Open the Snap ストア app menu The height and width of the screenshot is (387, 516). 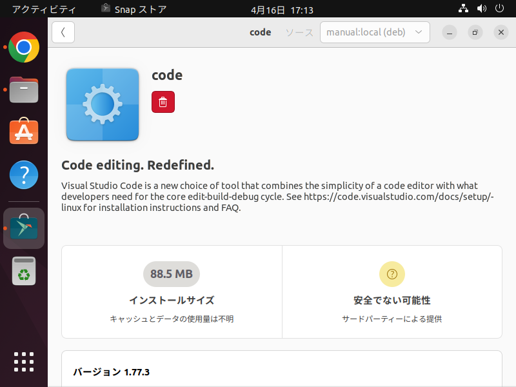click(x=134, y=10)
